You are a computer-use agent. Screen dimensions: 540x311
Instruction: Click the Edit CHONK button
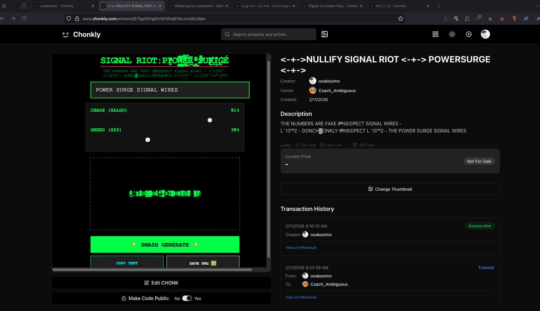tap(161, 283)
